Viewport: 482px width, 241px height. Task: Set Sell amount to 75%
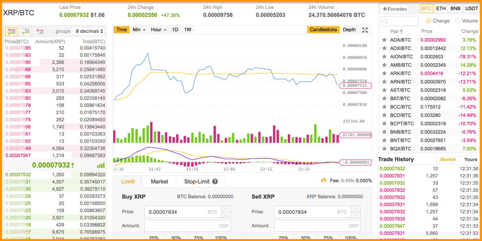click(x=328, y=238)
